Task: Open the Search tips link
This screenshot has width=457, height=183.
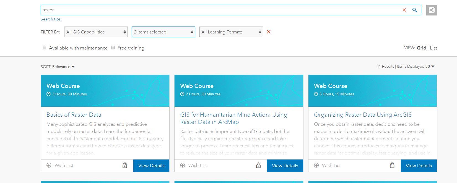Action: click(x=51, y=19)
